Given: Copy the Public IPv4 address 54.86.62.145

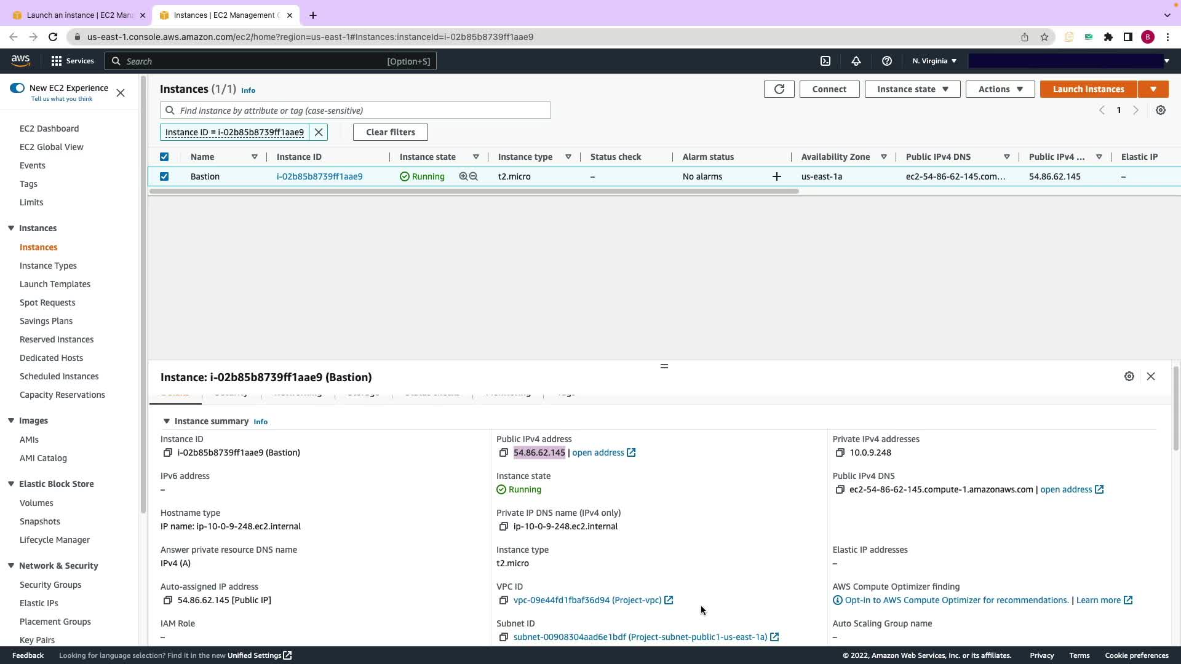Looking at the screenshot, I should tap(503, 453).
